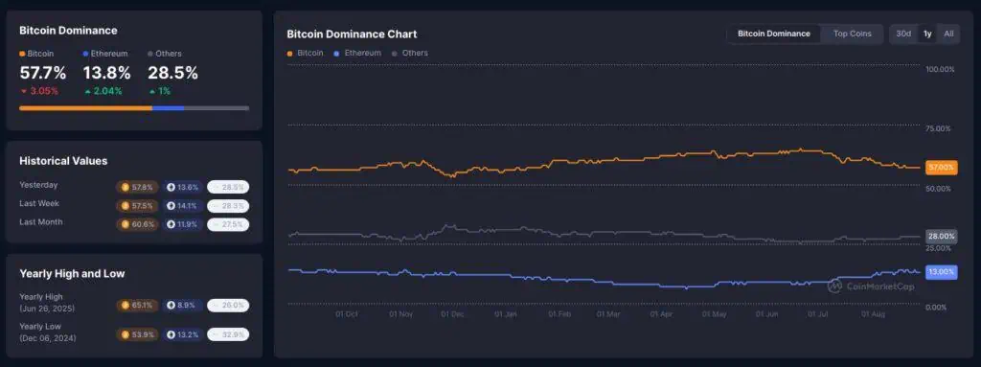
Task: Click the Bitcoin coin icon in the Yesterday row
Action: point(125,187)
